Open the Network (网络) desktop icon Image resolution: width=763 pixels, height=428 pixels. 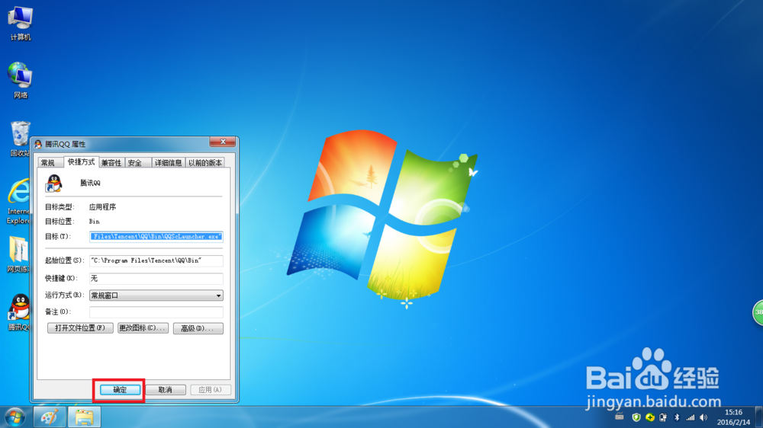[20, 81]
